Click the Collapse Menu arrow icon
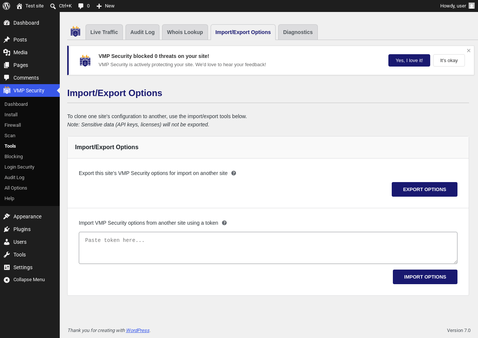478x338 pixels. 7,280
